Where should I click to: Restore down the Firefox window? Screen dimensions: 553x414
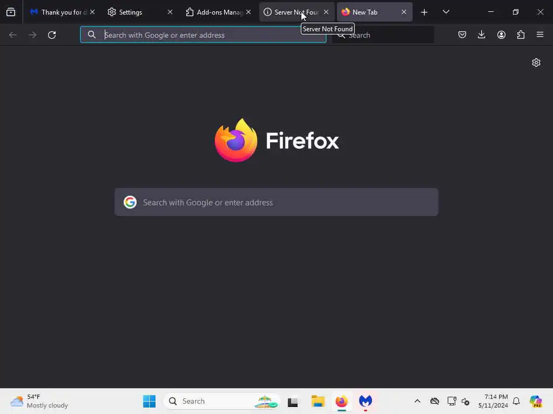point(516,12)
